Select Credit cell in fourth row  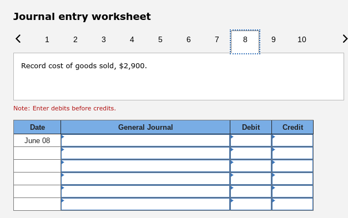point(292,179)
